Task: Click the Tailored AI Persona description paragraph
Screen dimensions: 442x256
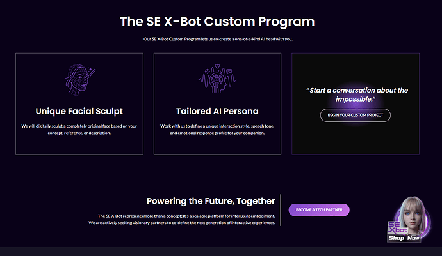Action: (217, 130)
